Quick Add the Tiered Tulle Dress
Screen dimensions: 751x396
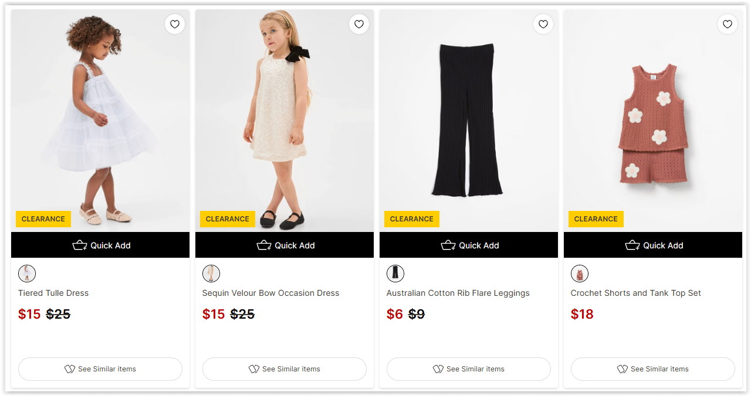point(100,245)
